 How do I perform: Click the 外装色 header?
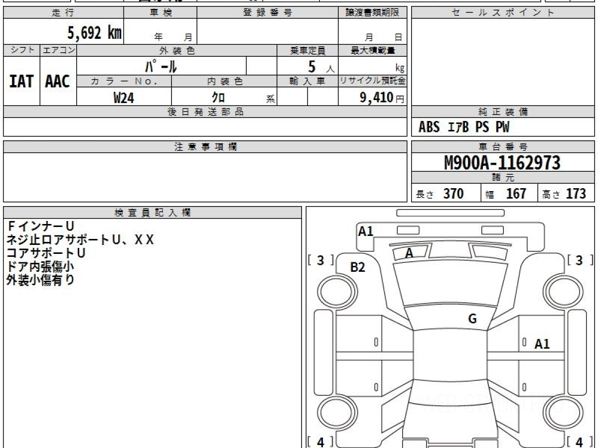(x=177, y=50)
